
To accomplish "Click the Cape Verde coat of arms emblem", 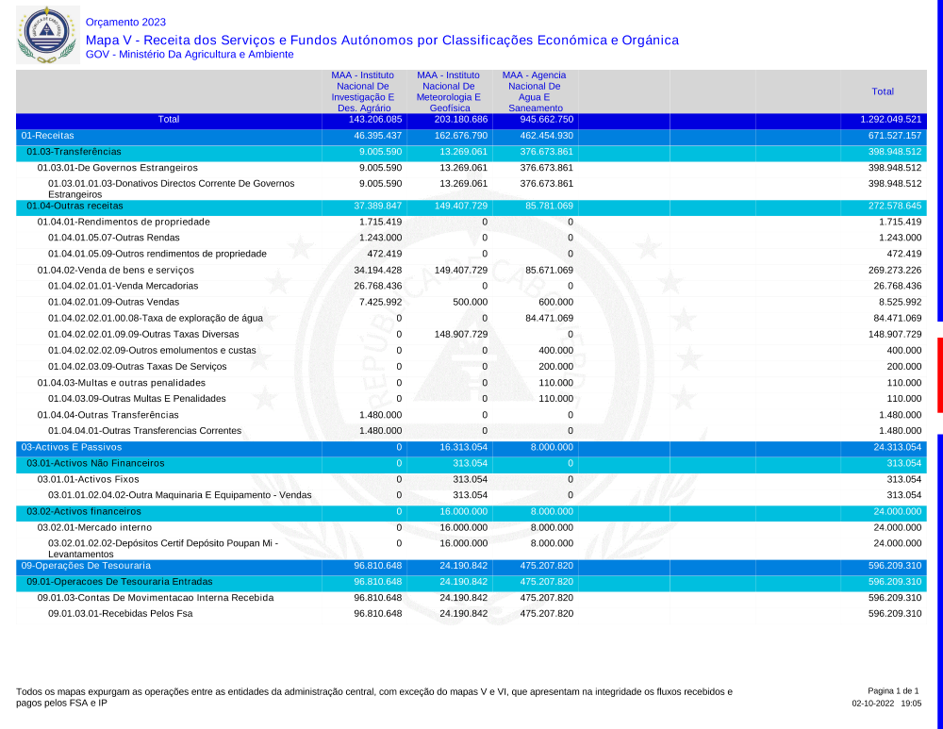I will 44,34.
